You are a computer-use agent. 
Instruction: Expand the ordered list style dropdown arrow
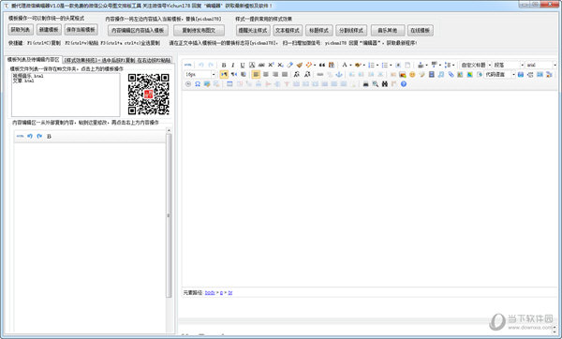377,66
